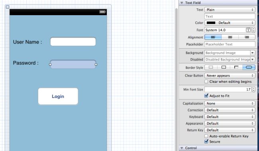Click the black status bar of the view

(x=58, y=12)
